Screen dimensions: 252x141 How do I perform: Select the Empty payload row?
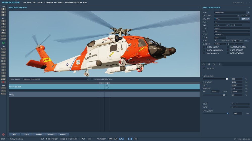104,95
